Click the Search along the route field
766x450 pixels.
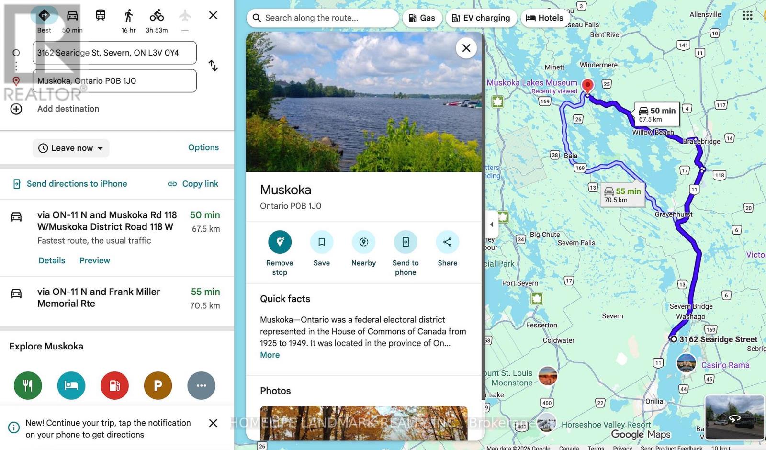(x=323, y=18)
